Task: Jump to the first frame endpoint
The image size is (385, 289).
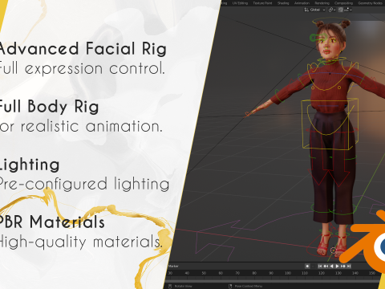Action: pos(320,266)
